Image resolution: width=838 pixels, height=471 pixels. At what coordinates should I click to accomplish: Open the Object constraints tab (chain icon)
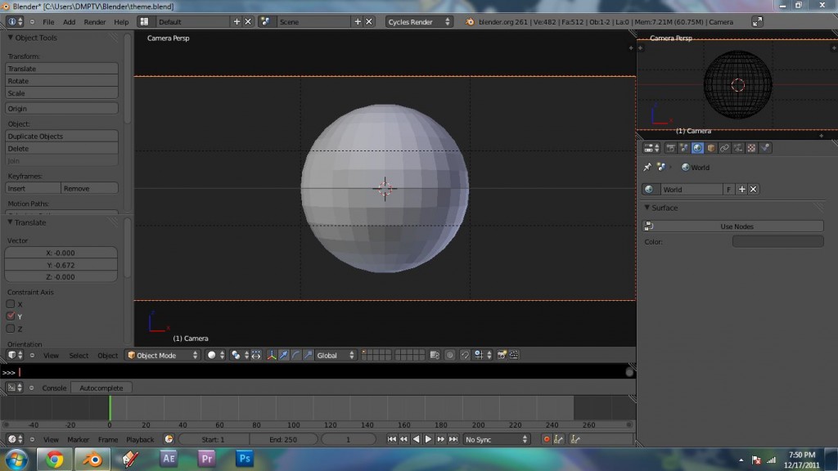pos(724,147)
